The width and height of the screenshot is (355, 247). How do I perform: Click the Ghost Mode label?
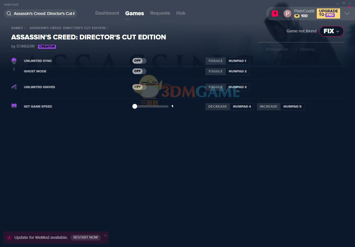click(35, 71)
